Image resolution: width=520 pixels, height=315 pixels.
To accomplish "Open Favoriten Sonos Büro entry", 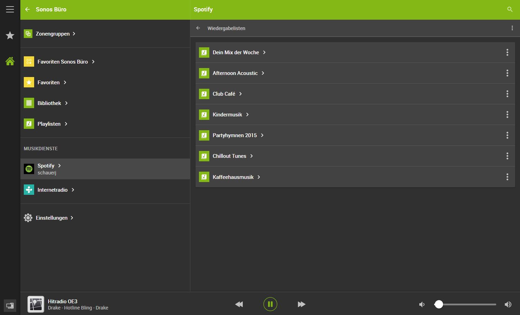I will pos(105,61).
